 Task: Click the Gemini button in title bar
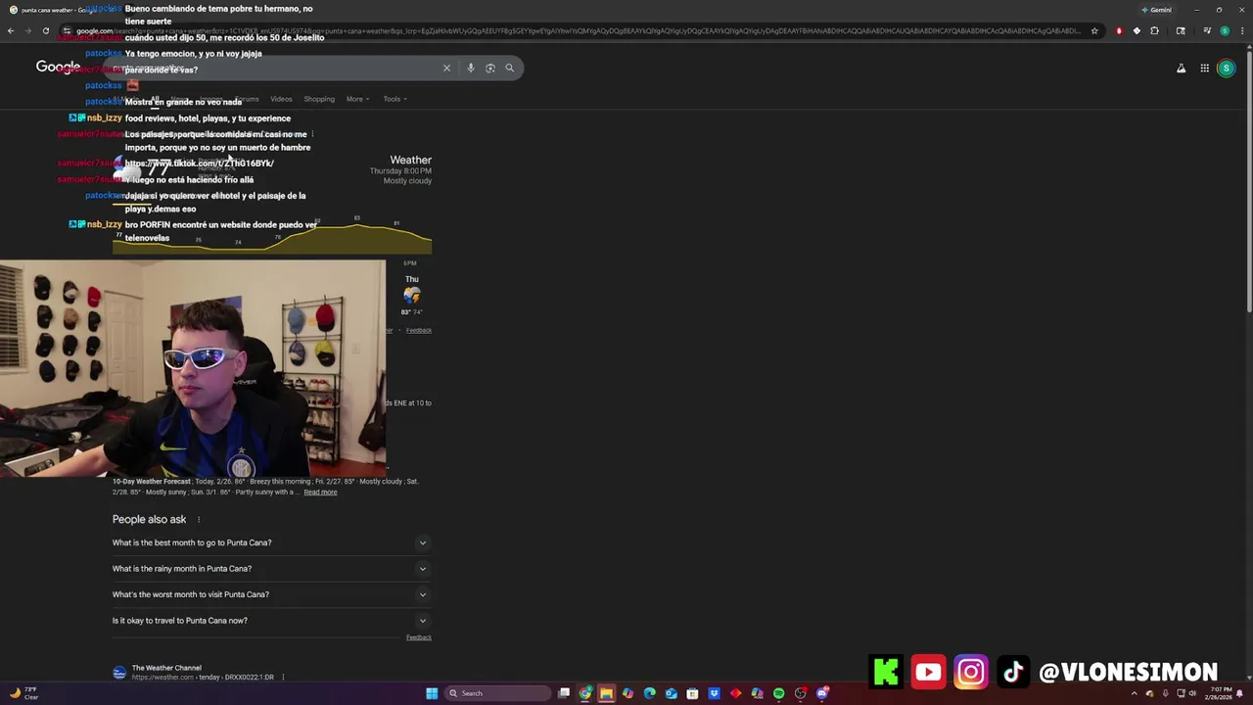click(1155, 10)
